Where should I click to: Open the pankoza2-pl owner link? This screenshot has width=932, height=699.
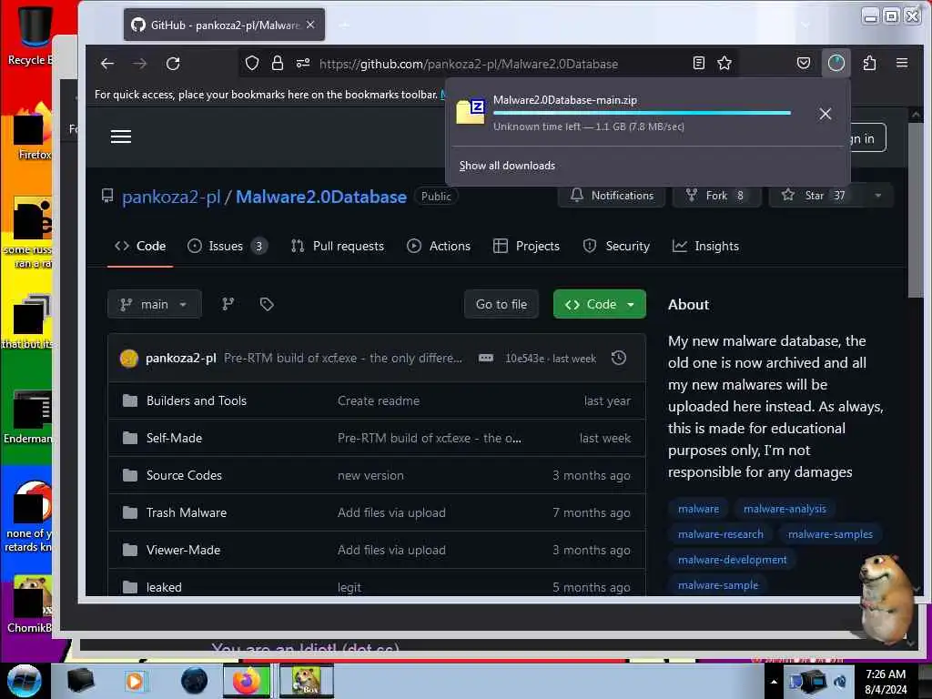coord(171,197)
